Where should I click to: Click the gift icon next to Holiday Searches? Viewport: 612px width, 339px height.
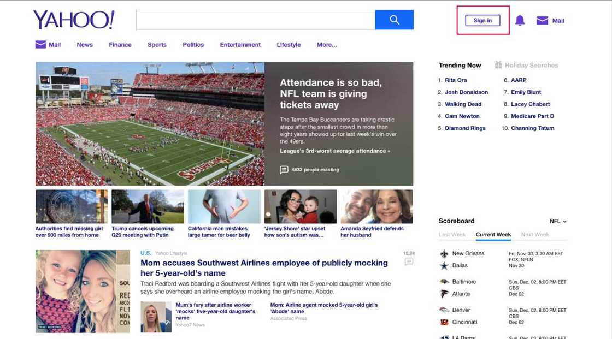tap(498, 64)
